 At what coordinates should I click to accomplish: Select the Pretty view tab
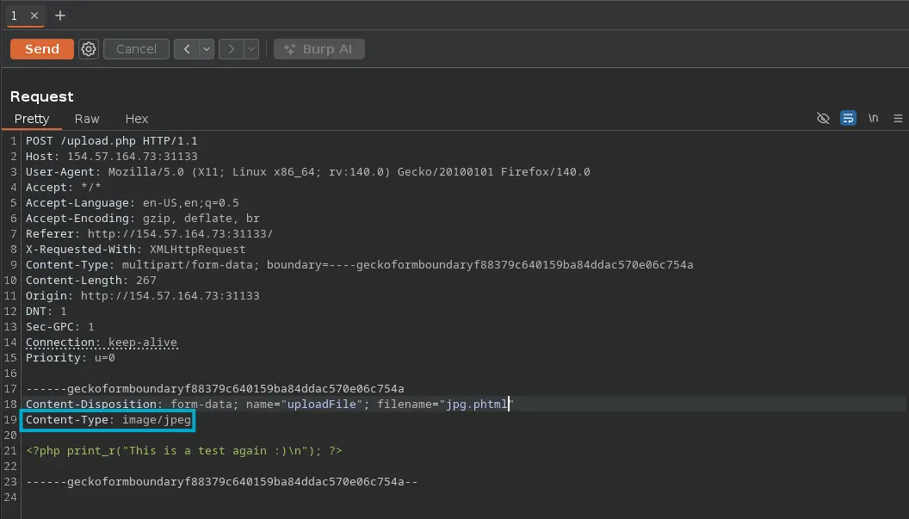32,119
